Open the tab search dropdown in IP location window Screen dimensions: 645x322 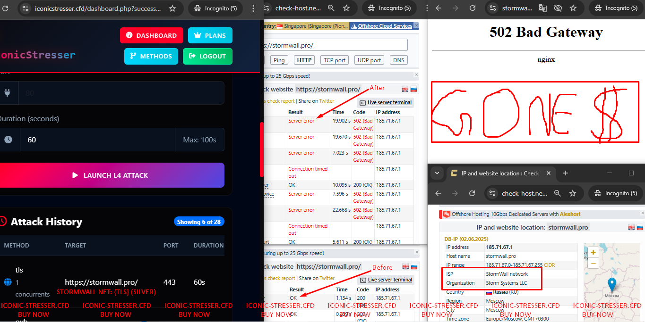(437, 173)
